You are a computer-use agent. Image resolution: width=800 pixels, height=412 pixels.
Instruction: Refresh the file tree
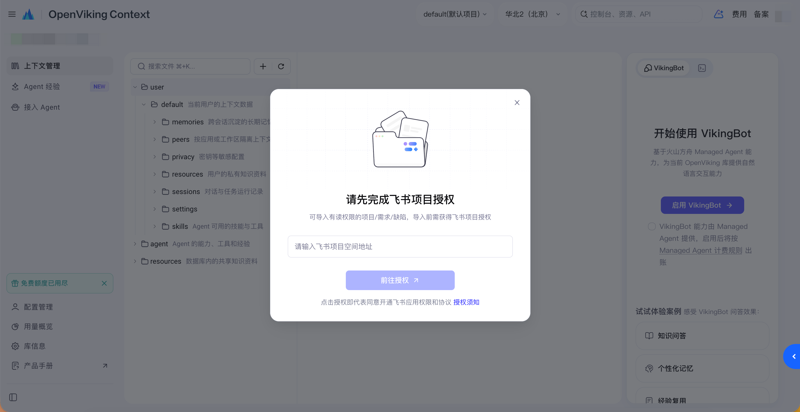tap(281, 66)
